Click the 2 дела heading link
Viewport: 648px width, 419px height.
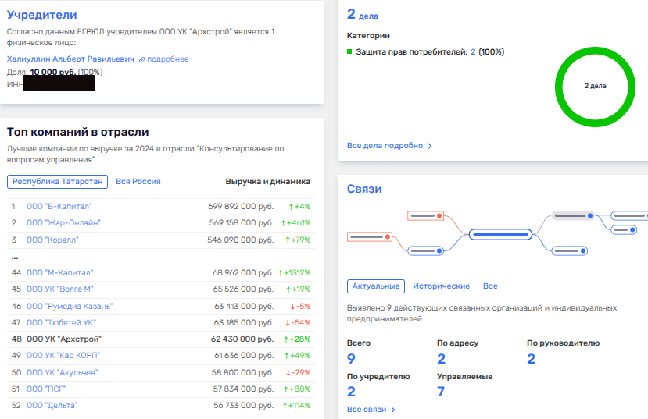tap(362, 14)
